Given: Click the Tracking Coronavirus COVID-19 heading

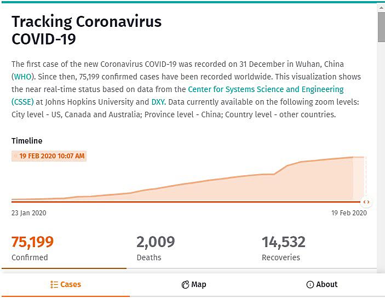Looking at the screenshot, I should coord(87,30).
